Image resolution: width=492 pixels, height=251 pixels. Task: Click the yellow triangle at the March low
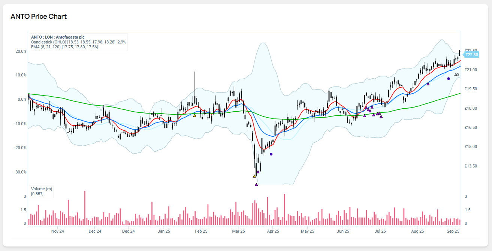point(254,176)
